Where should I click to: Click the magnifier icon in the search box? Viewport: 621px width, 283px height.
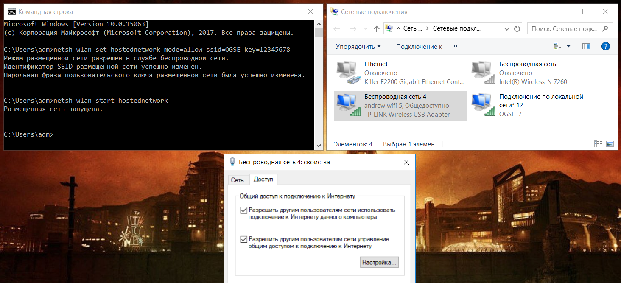pyautogui.click(x=605, y=29)
